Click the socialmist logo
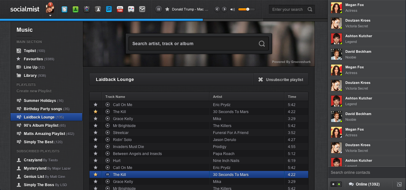The height and width of the screenshot is (190, 406). tap(25, 9)
